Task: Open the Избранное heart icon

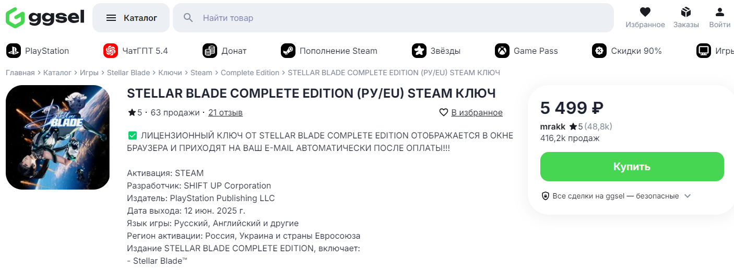Action: click(x=645, y=13)
